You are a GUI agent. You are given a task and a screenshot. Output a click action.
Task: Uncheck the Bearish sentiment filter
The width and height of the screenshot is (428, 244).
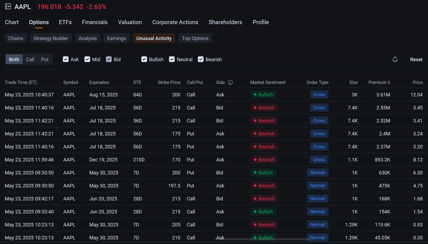coord(201,59)
